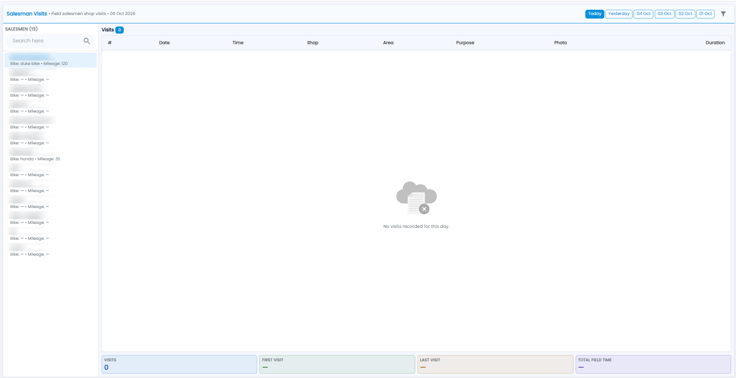The width and height of the screenshot is (736, 378).
Task: Click the LAST VISIT summary card
Action: point(495,364)
